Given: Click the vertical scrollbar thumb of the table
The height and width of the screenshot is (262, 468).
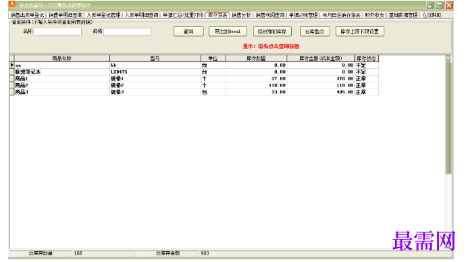Looking at the screenshot, I should tap(448, 118).
